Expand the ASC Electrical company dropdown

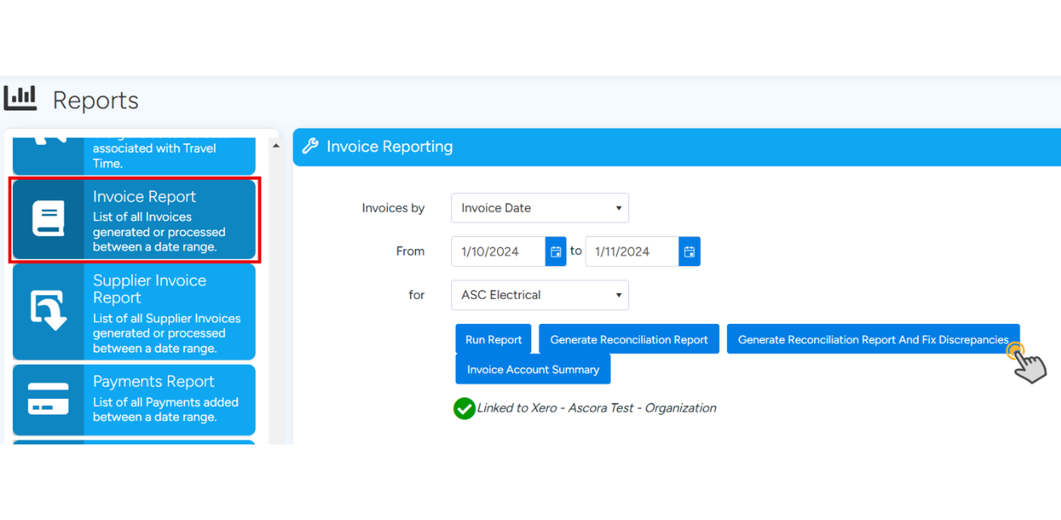pyautogui.click(x=540, y=295)
